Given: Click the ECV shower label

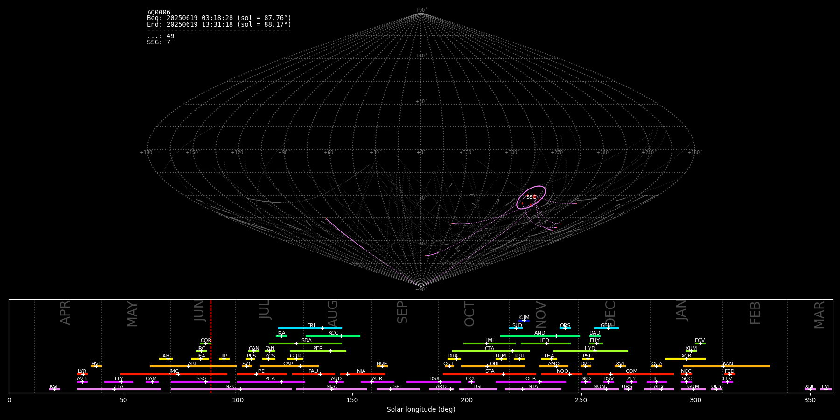Looking at the screenshot, I should [700, 341].
